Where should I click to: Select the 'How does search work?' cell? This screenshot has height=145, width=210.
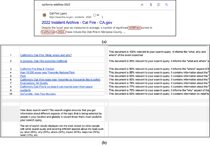click(62, 115)
